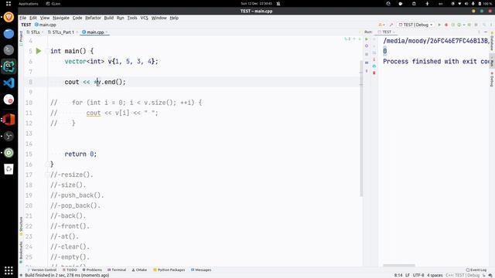Show all applications grid
495x278 pixels.
9,270
